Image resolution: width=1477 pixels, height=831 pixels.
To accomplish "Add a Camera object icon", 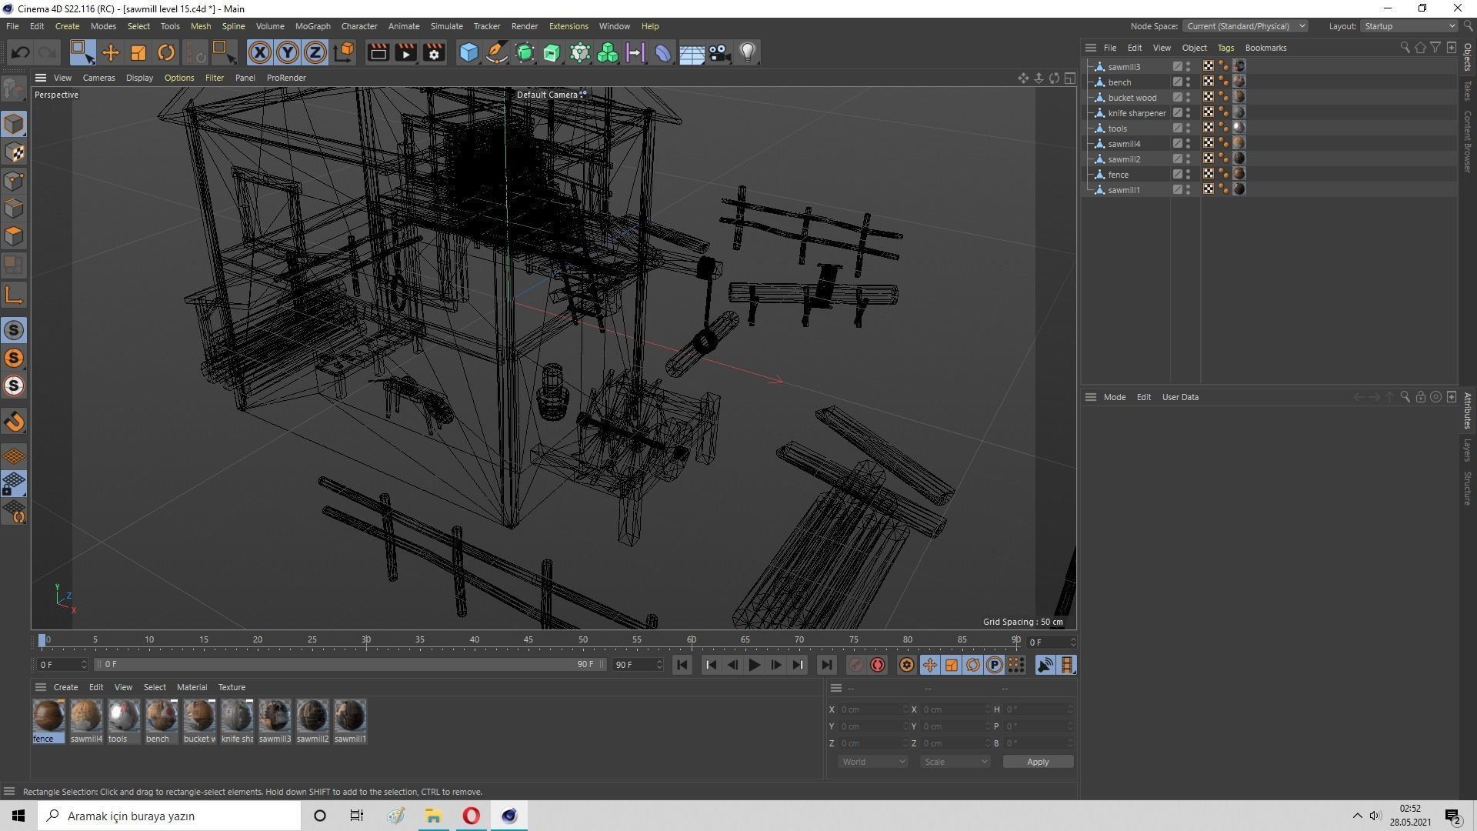I will coord(719,52).
